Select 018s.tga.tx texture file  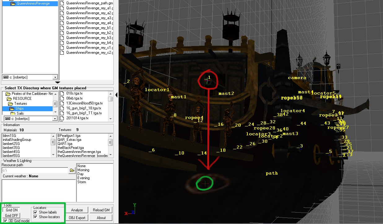74,93
